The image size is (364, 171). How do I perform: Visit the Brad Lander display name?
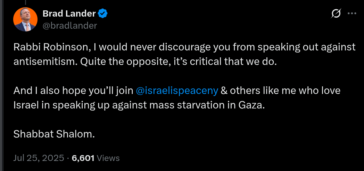(69, 14)
